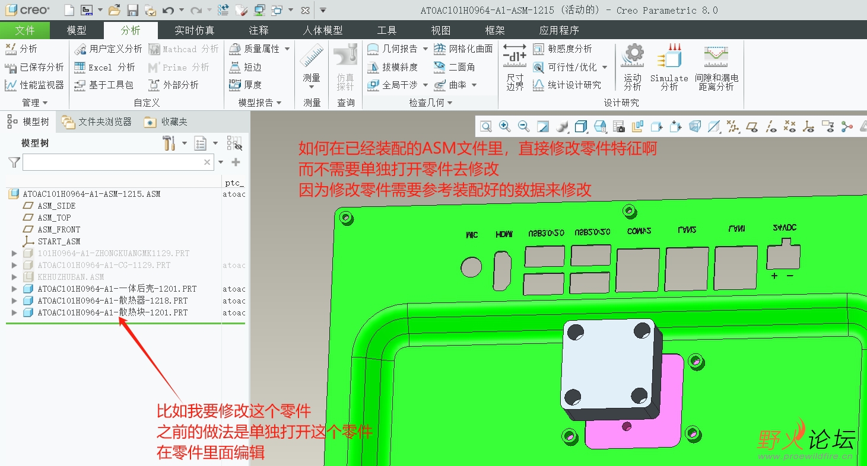Click 用户定义分析 button
This screenshot has height=466, width=867.
tap(108, 49)
